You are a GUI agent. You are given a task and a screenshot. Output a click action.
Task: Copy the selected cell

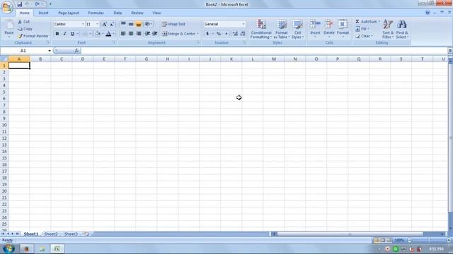[25, 29]
